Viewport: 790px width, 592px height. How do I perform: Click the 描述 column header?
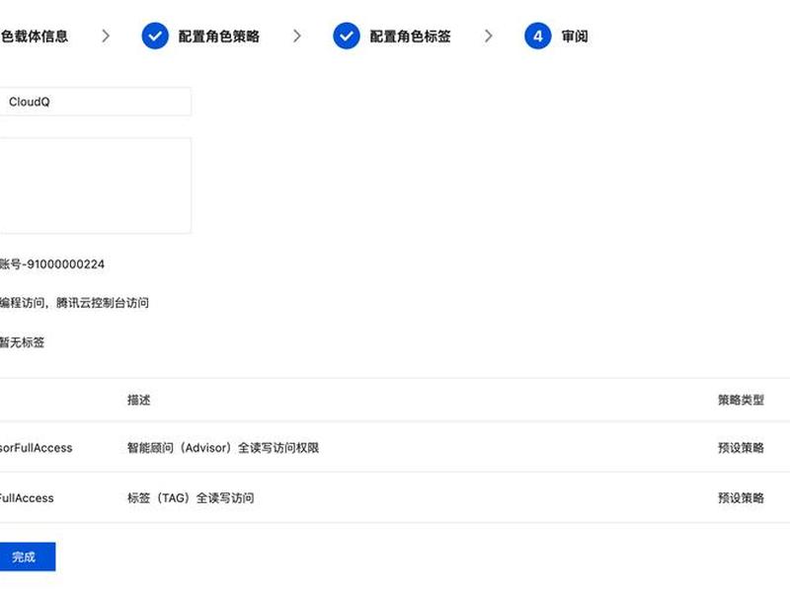(x=138, y=401)
